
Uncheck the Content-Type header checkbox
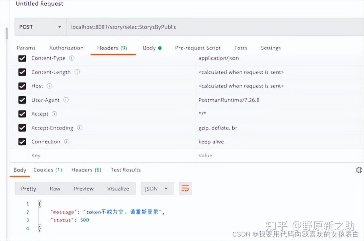[22, 58]
